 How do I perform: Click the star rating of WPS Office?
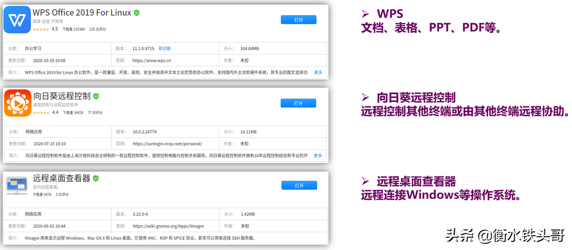click(x=41, y=30)
